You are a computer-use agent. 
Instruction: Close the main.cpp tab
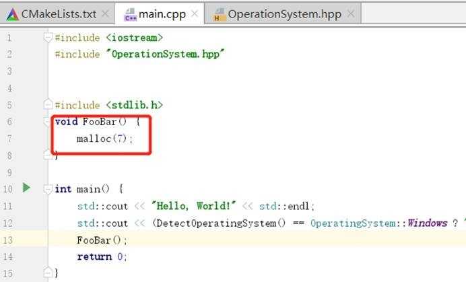tap(195, 13)
